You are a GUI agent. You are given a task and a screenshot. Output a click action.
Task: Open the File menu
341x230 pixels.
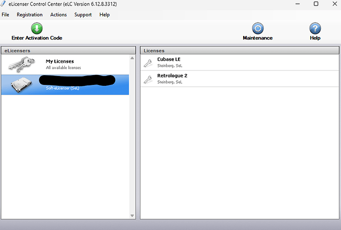(x=5, y=14)
